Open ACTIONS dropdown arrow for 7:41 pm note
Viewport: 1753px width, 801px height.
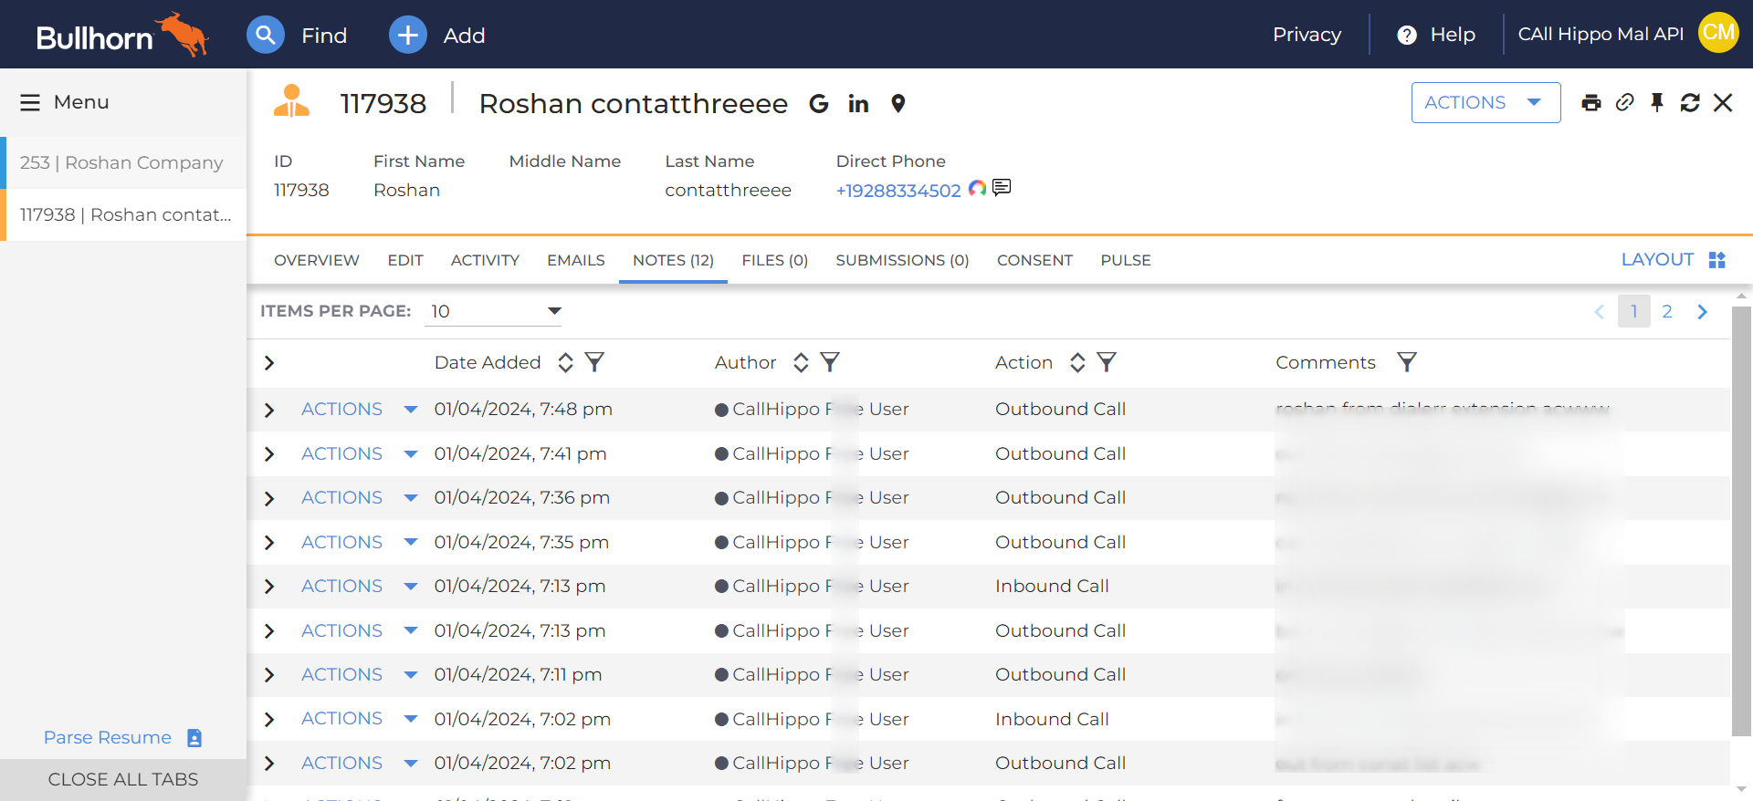coord(411,453)
